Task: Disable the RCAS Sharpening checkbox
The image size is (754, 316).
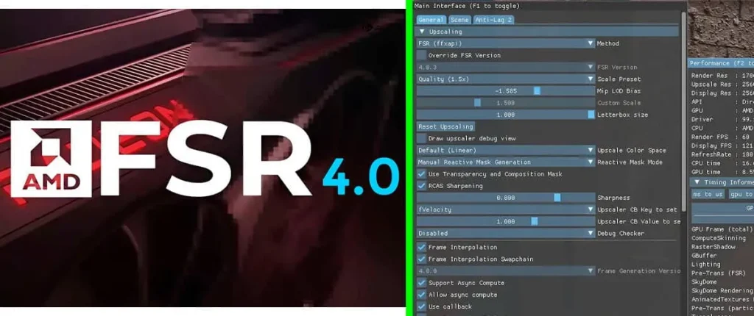Action: (421, 186)
